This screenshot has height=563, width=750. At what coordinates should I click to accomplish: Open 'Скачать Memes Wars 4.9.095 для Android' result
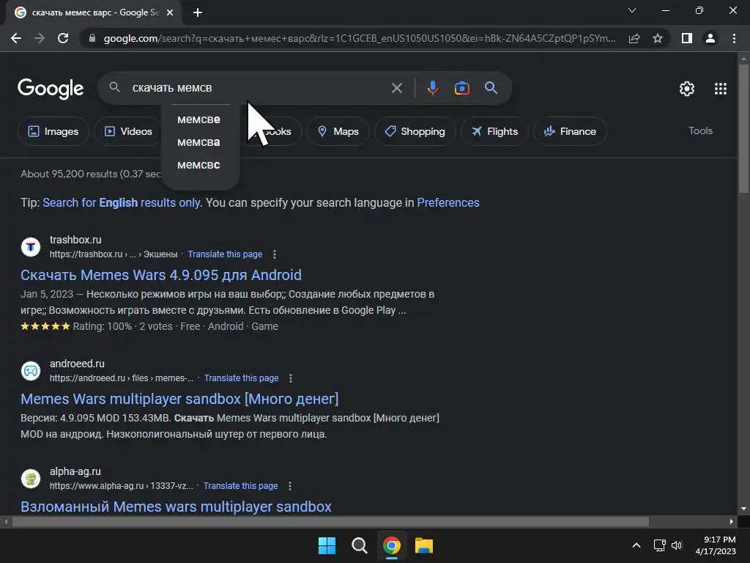click(x=160, y=275)
